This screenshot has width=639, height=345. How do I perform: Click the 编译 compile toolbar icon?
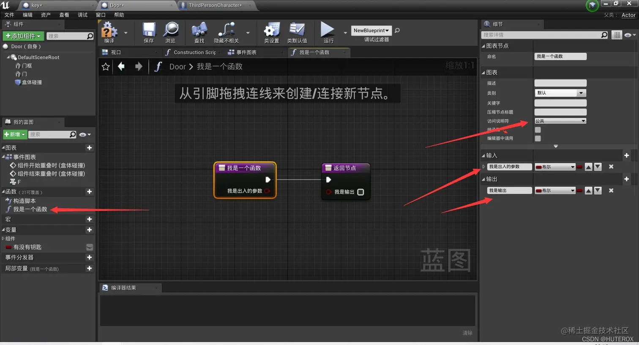109,32
